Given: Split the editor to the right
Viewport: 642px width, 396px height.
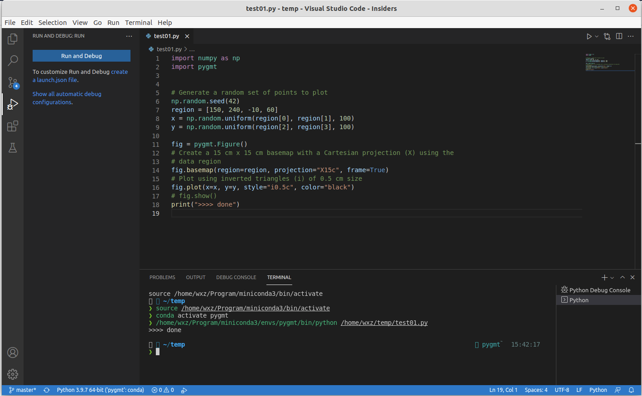Looking at the screenshot, I should click(x=619, y=36).
